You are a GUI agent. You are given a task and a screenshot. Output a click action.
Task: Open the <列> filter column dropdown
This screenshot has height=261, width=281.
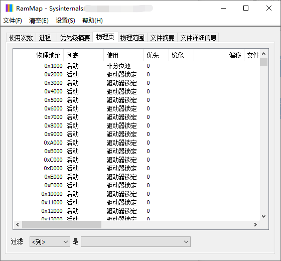point(50,242)
